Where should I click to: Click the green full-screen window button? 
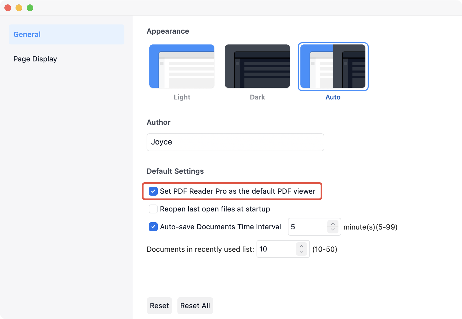point(30,8)
